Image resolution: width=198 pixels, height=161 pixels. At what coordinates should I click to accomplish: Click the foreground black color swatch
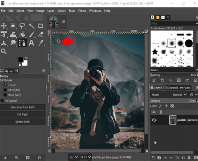[x=20, y=60]
